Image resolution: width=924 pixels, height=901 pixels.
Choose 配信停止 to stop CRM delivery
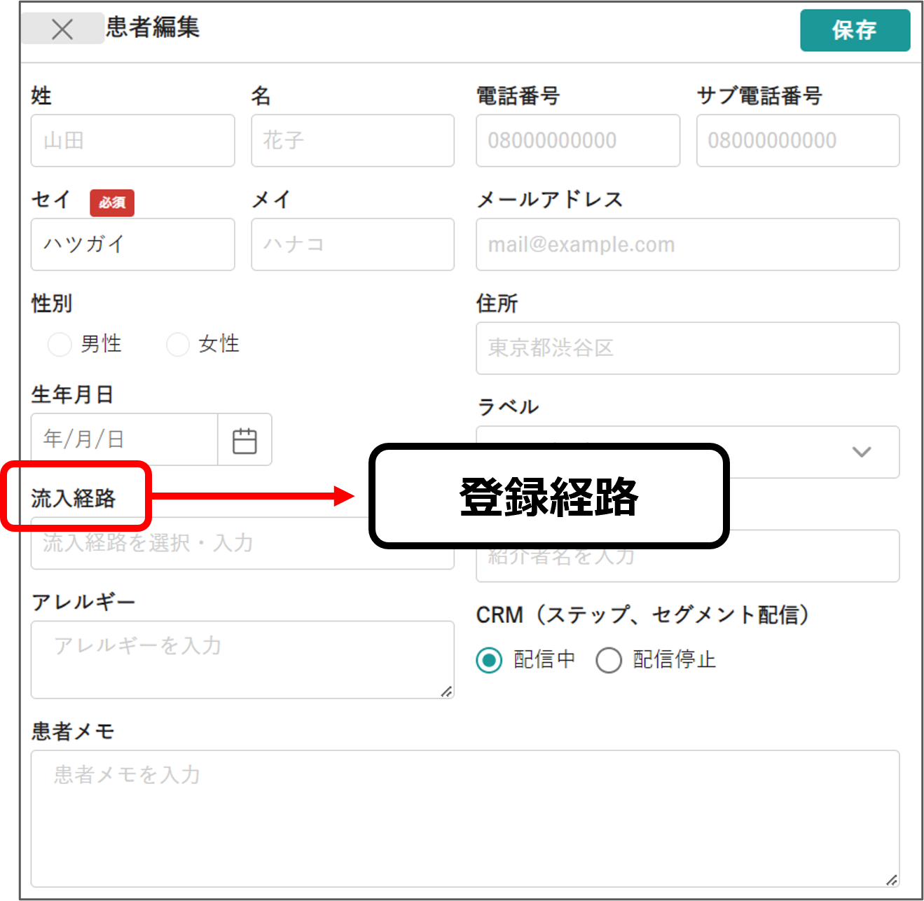point(608,660)
